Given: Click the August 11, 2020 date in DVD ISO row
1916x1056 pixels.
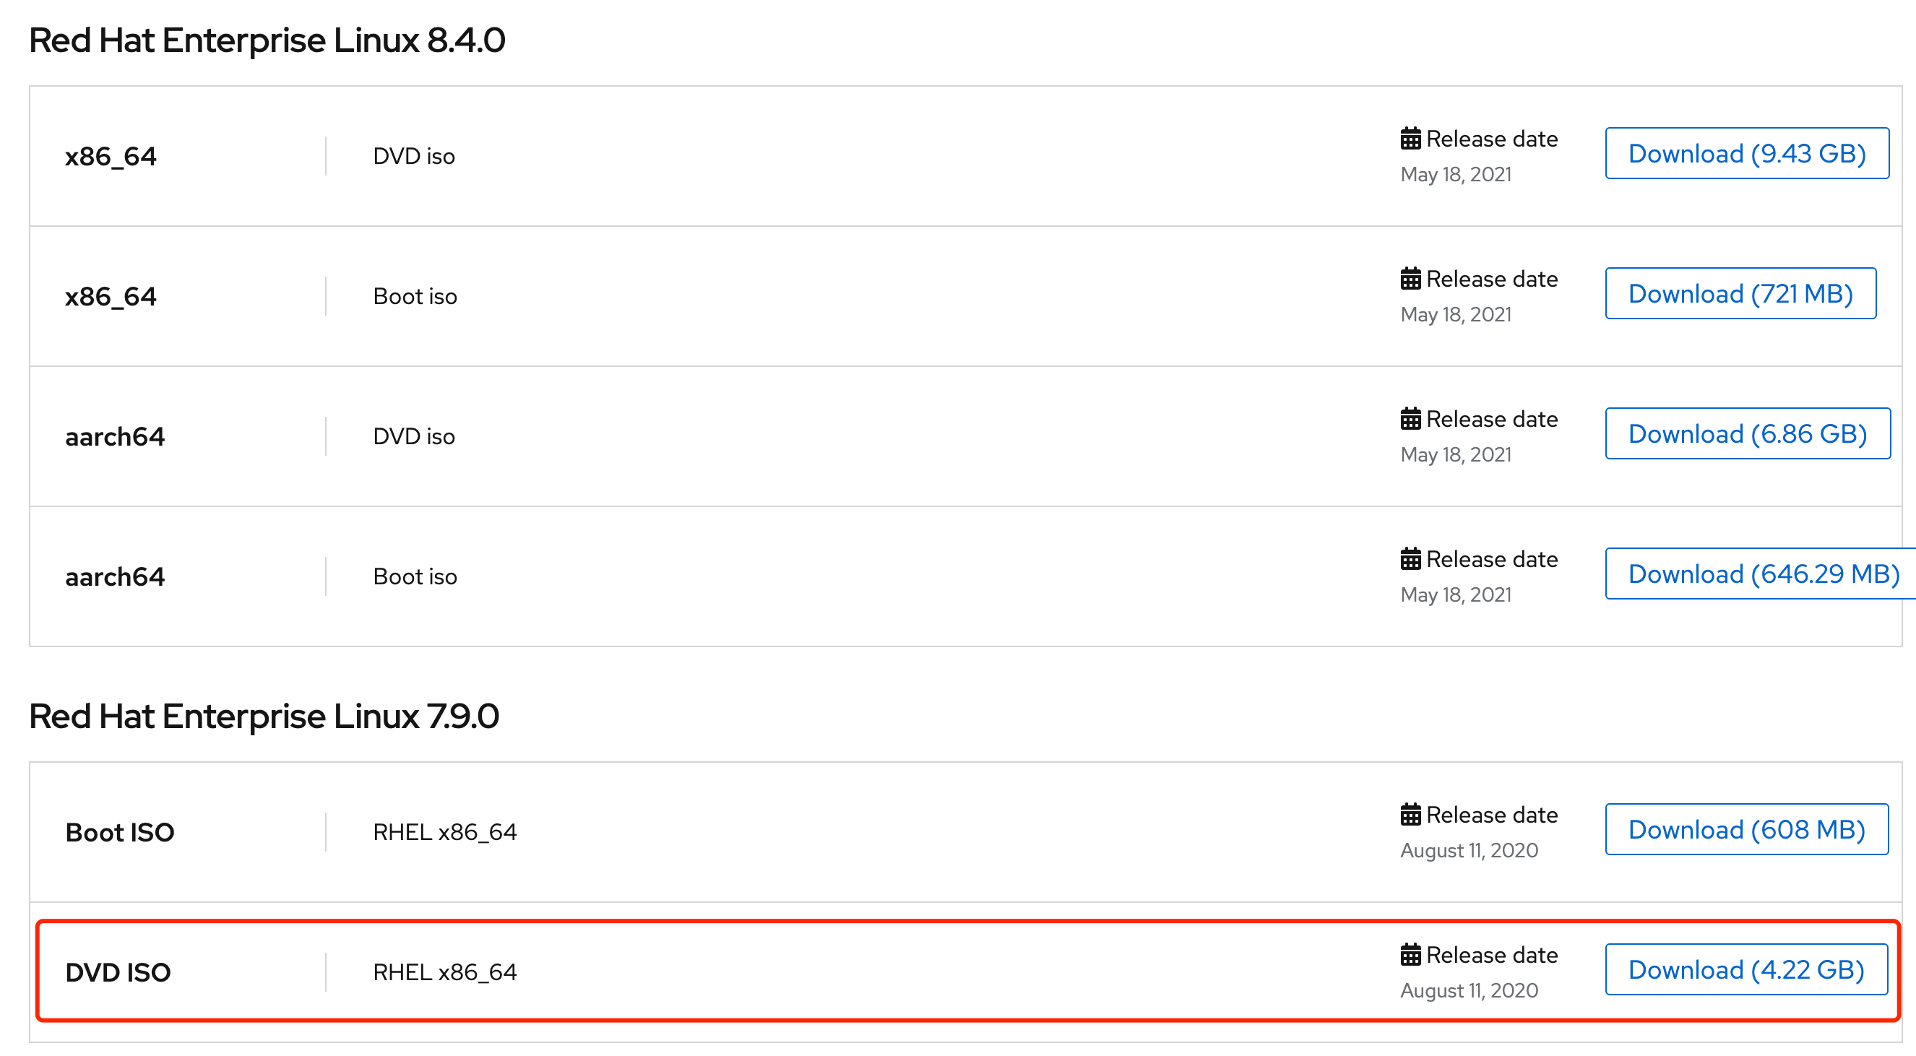Looking at the screenshot, I should [x=1469, y=990].
